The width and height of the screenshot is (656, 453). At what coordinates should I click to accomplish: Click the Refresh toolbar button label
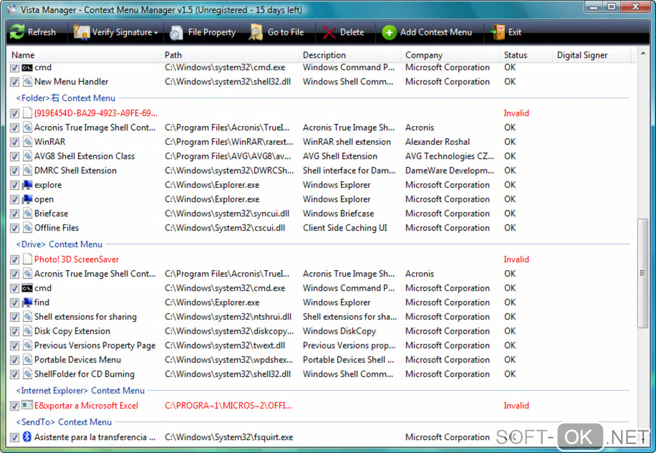coord(41,32)
